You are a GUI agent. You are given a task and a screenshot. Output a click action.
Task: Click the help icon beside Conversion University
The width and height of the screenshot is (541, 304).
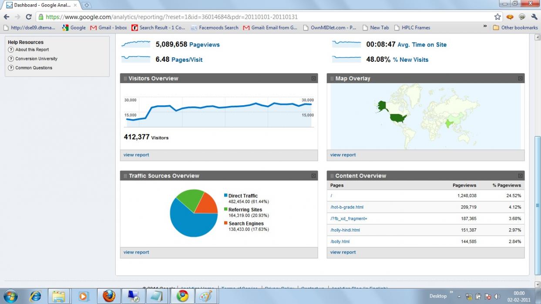[11, 59]
